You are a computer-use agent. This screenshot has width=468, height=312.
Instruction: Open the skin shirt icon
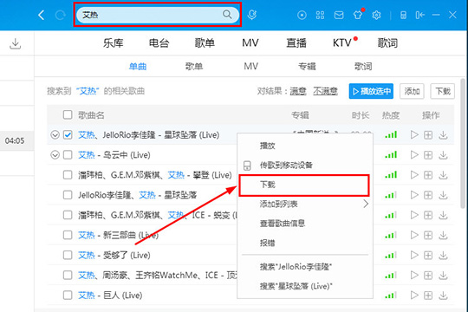[x=358, y=15]
